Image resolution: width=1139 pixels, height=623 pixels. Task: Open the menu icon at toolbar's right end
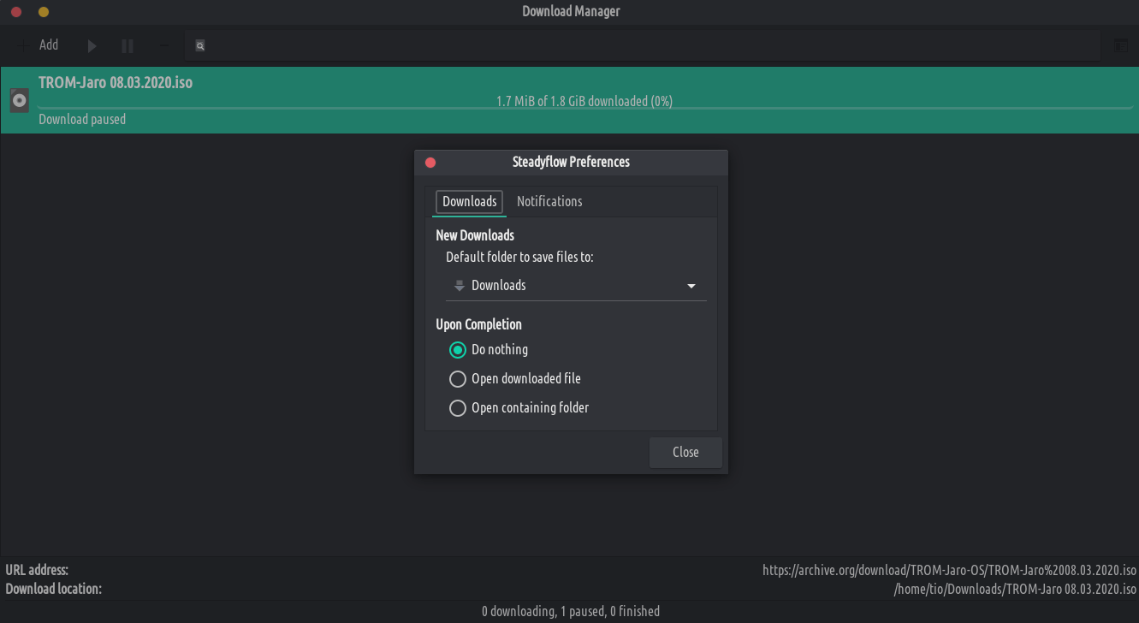click(1120, 45)
